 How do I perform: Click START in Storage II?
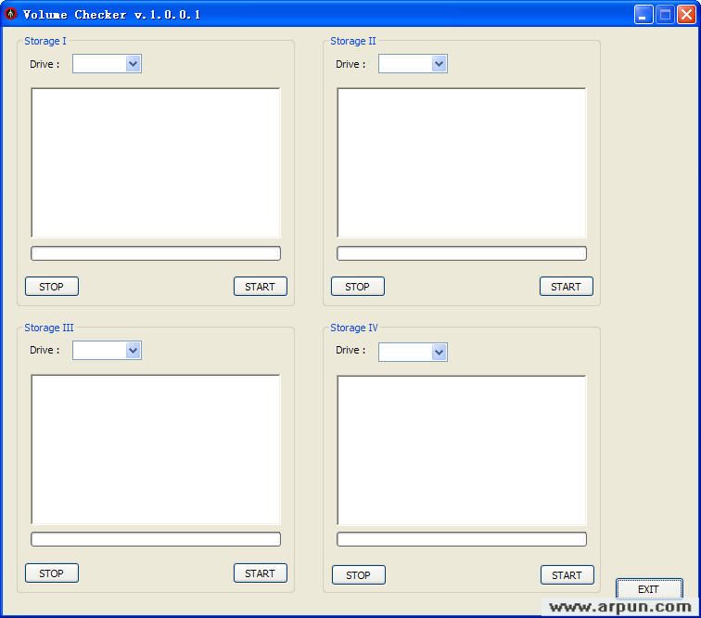pyautogui.click(x=567, y=287)
